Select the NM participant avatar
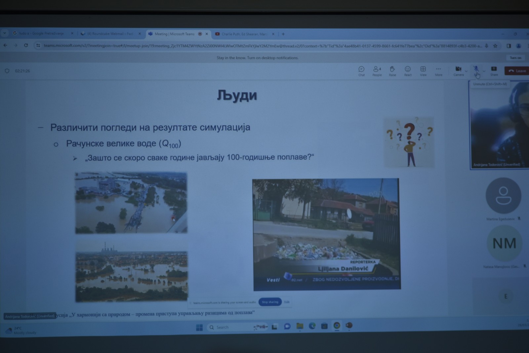The width and height of the screenshot is (529, 353). coord(504,244)
